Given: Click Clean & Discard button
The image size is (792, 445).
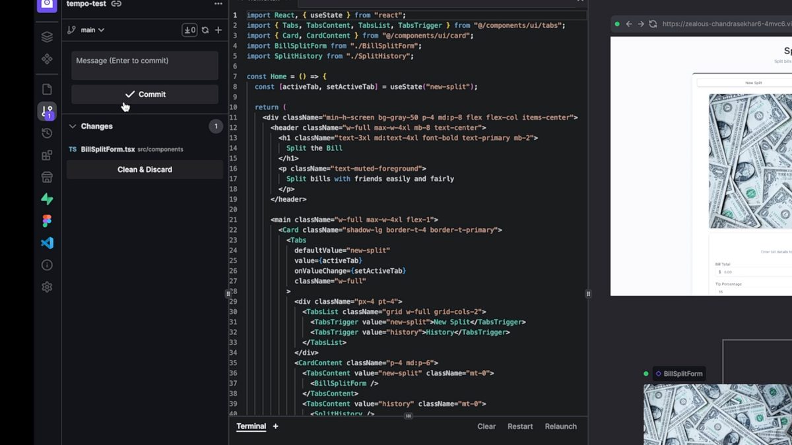Looking at the screenshot, I should (145, 169).
